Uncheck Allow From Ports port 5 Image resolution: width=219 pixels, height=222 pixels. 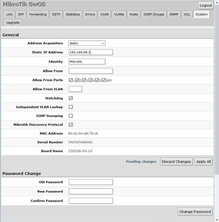point(97,80)
